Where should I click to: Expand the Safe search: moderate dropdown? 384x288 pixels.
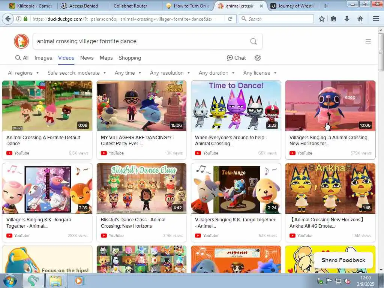76,73
